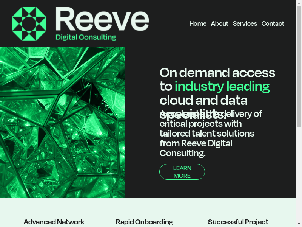Click the "On demand access" headline line
Screen dimensions: 302x227
pos(217,72)
